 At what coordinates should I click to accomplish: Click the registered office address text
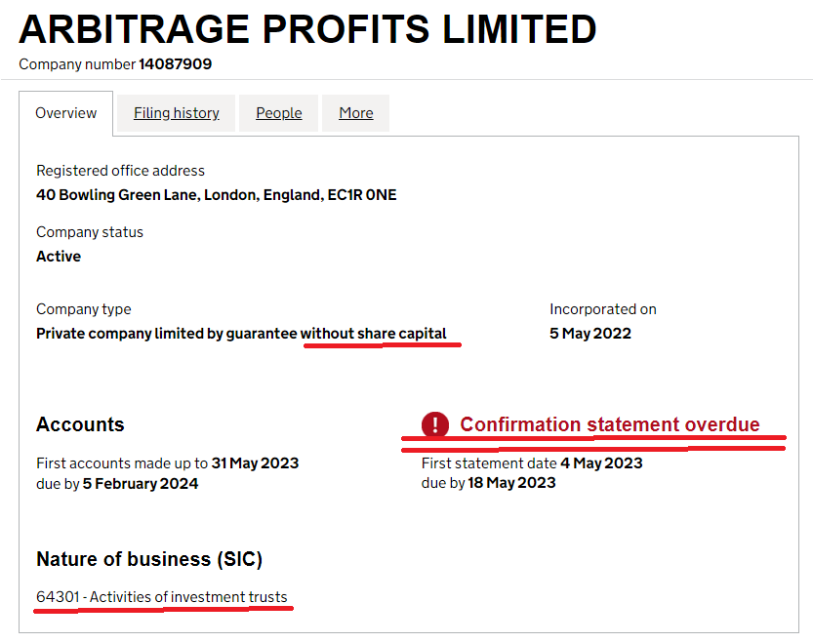[217, 195]
